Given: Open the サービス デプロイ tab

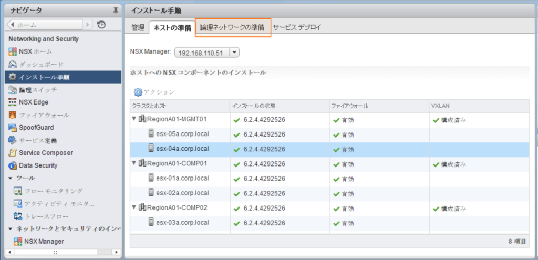Looking at the screenshot, I should click(297, 28).
